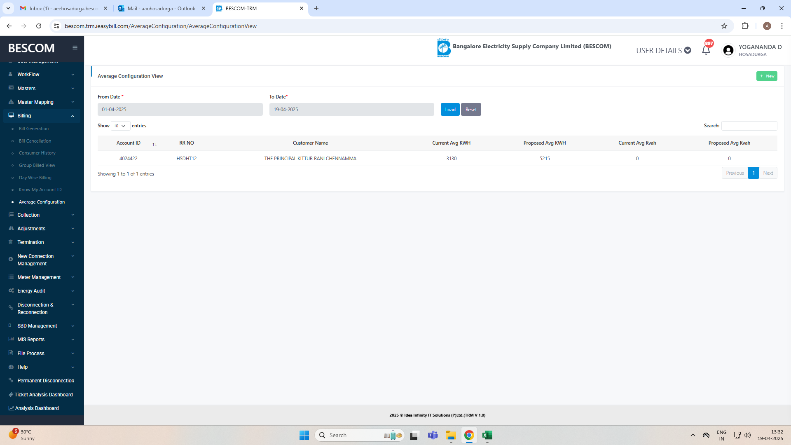Image resolution: width=791 pixels, height=445 pixels.
Task: Open Permanent Disconnection link
Action: coord(41,381)
